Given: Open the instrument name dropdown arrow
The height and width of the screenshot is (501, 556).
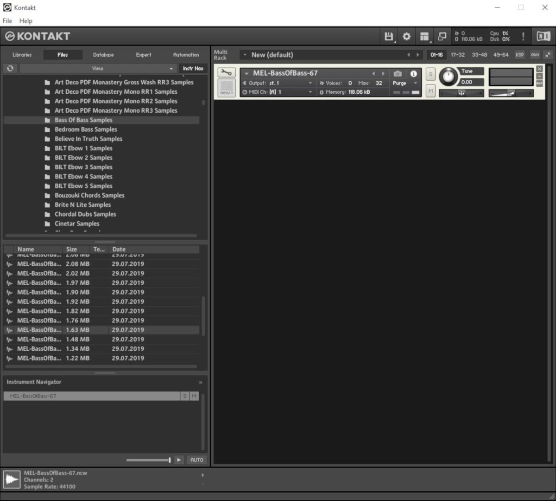Looking at the screenshot, I should click(x=247, y=73).
